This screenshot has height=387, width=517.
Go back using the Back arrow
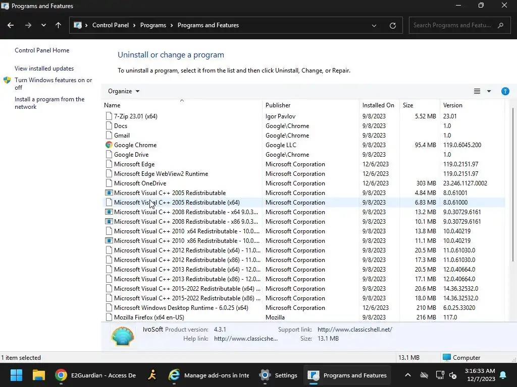pyautogui.click(x=11, y=25)
